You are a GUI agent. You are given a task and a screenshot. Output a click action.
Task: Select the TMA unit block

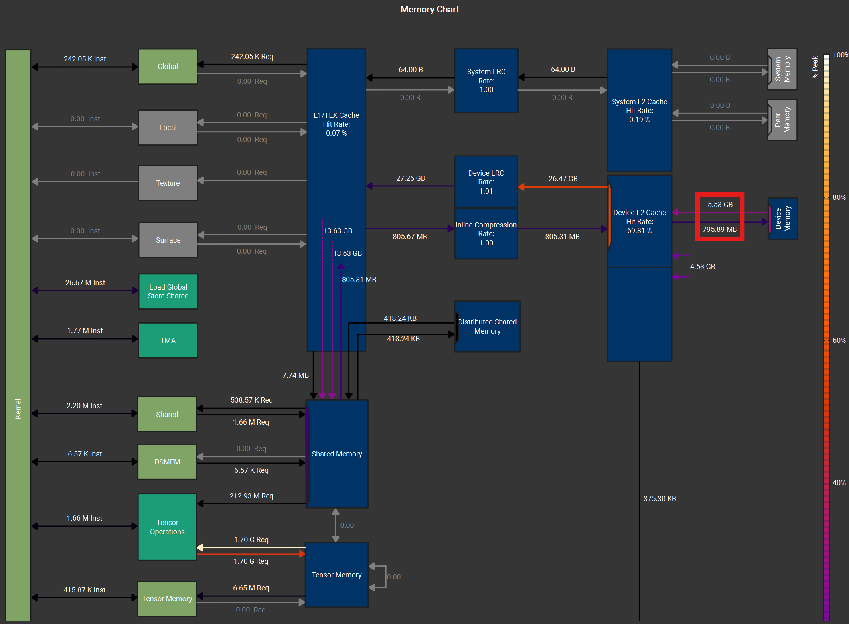[x=168, y=341]
